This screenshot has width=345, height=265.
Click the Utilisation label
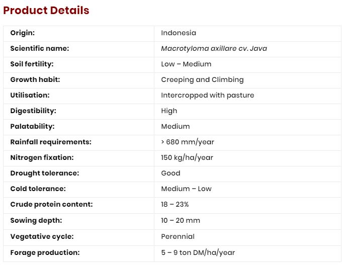tap(30, 95)
